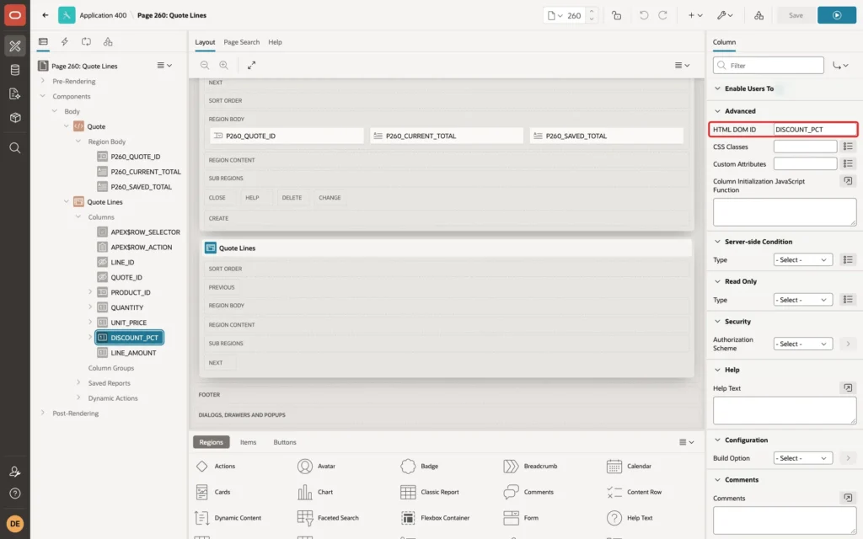The height and width of the screenshot is (539, 863).
Task: Click the HTML DOM ID field
Action: [815, 129]
